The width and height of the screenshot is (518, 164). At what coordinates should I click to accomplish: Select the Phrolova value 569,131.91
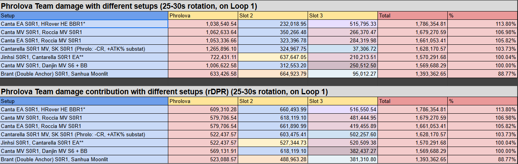tap(203, 151)
